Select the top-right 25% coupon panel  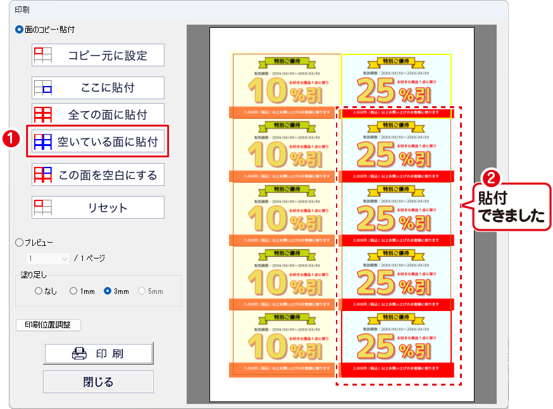[x=396, y=82]
